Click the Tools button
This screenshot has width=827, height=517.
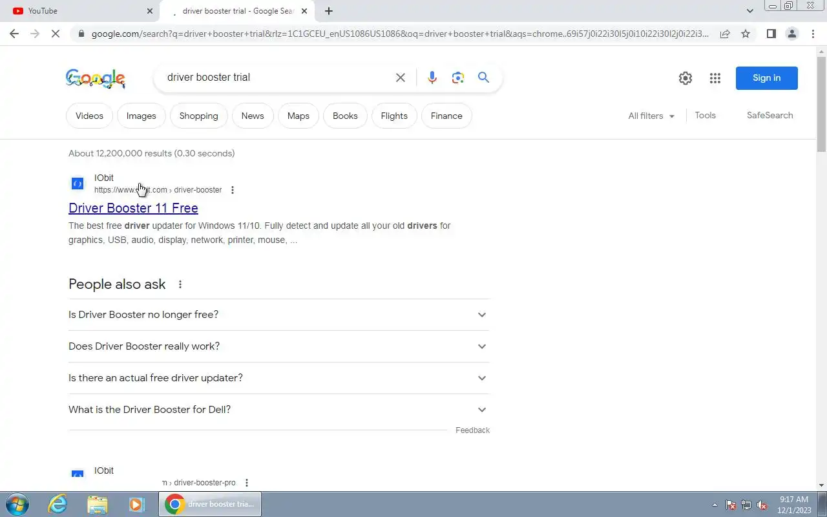[x=705, y=115]
